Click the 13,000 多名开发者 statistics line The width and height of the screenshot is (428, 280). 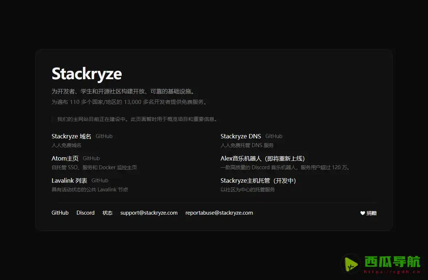pos(130,102)
